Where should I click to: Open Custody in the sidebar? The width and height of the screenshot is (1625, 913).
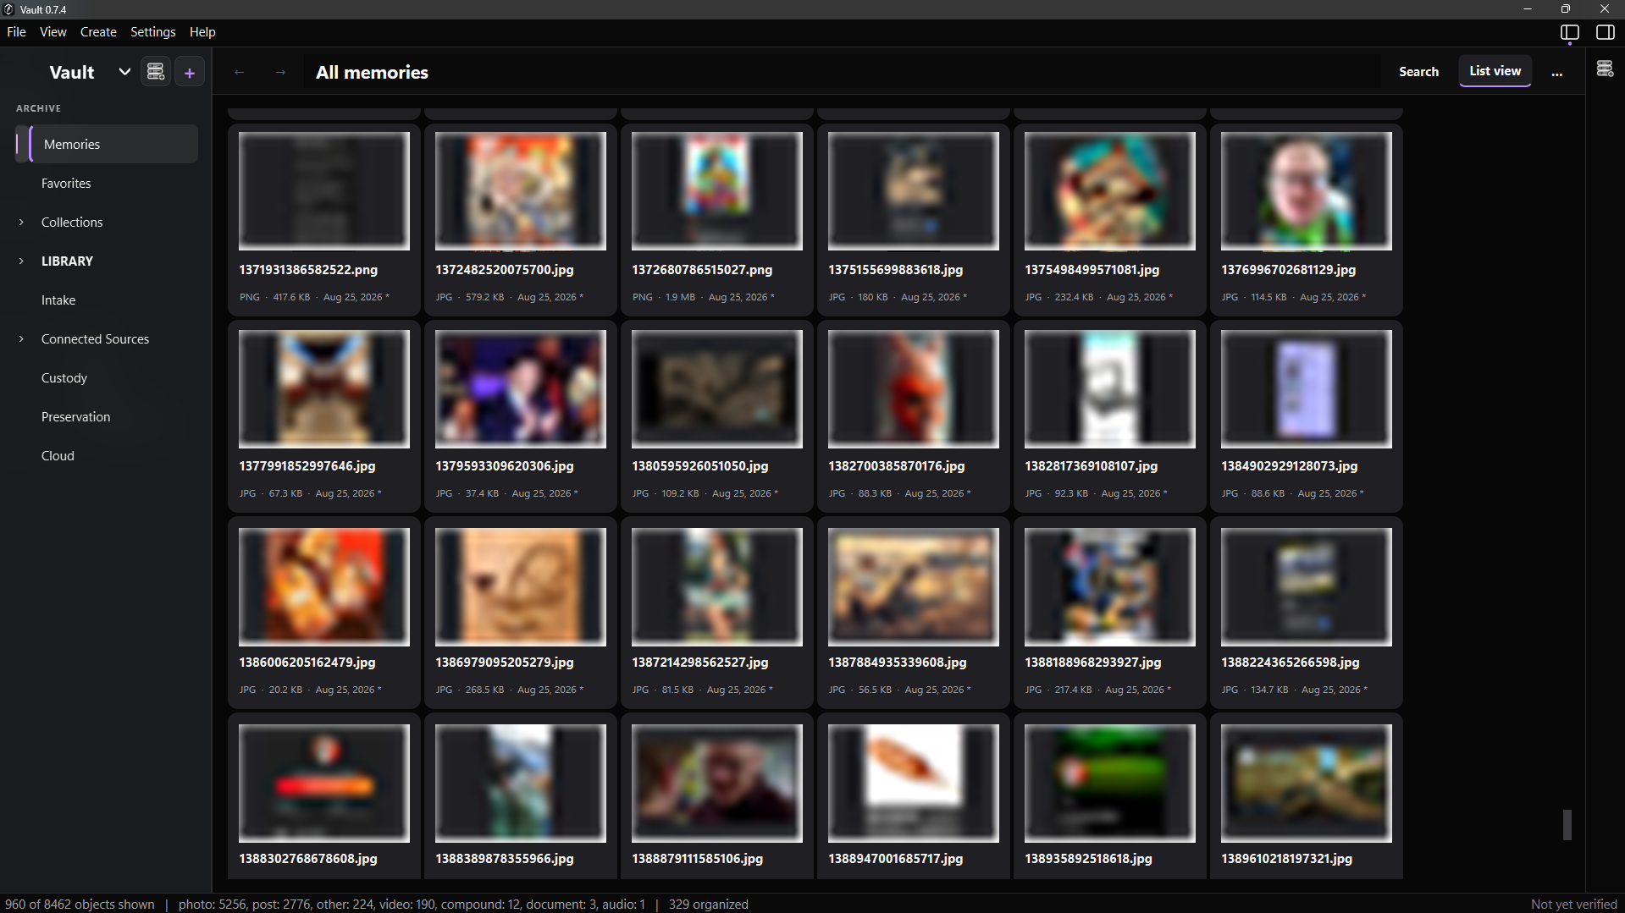coord(64,378)
